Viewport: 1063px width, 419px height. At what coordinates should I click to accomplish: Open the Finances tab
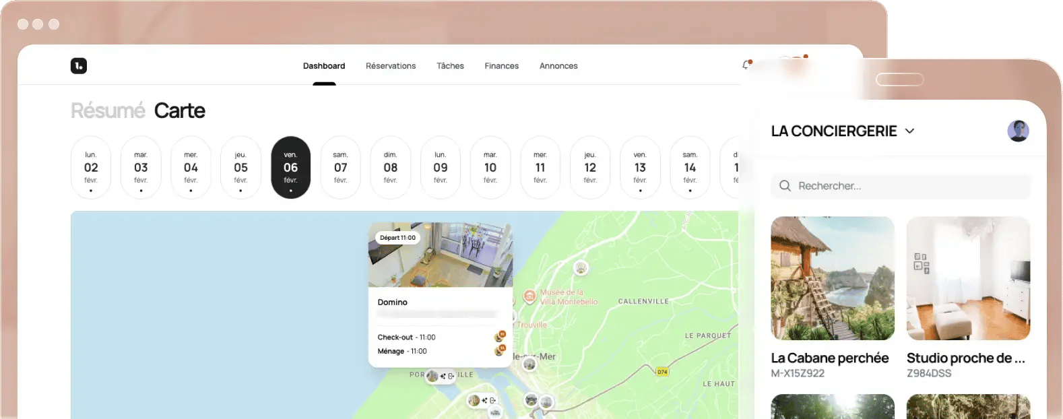(x=502, y=66)
